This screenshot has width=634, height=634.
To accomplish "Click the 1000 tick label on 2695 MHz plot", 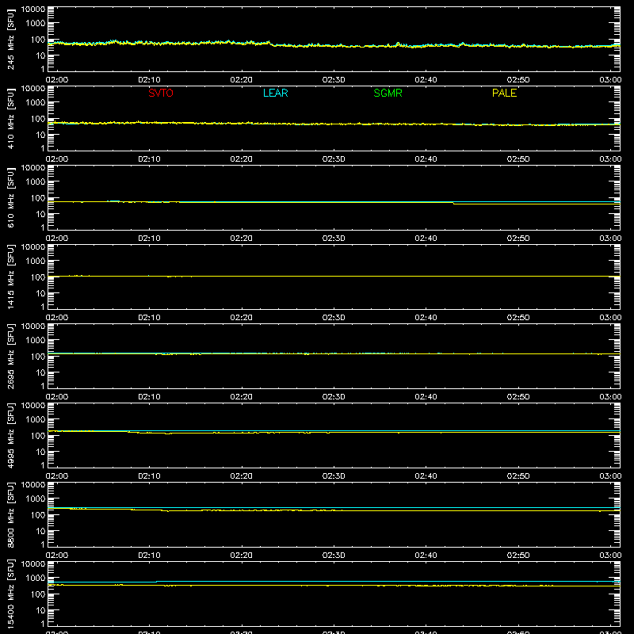I will (x=36, y=341).
